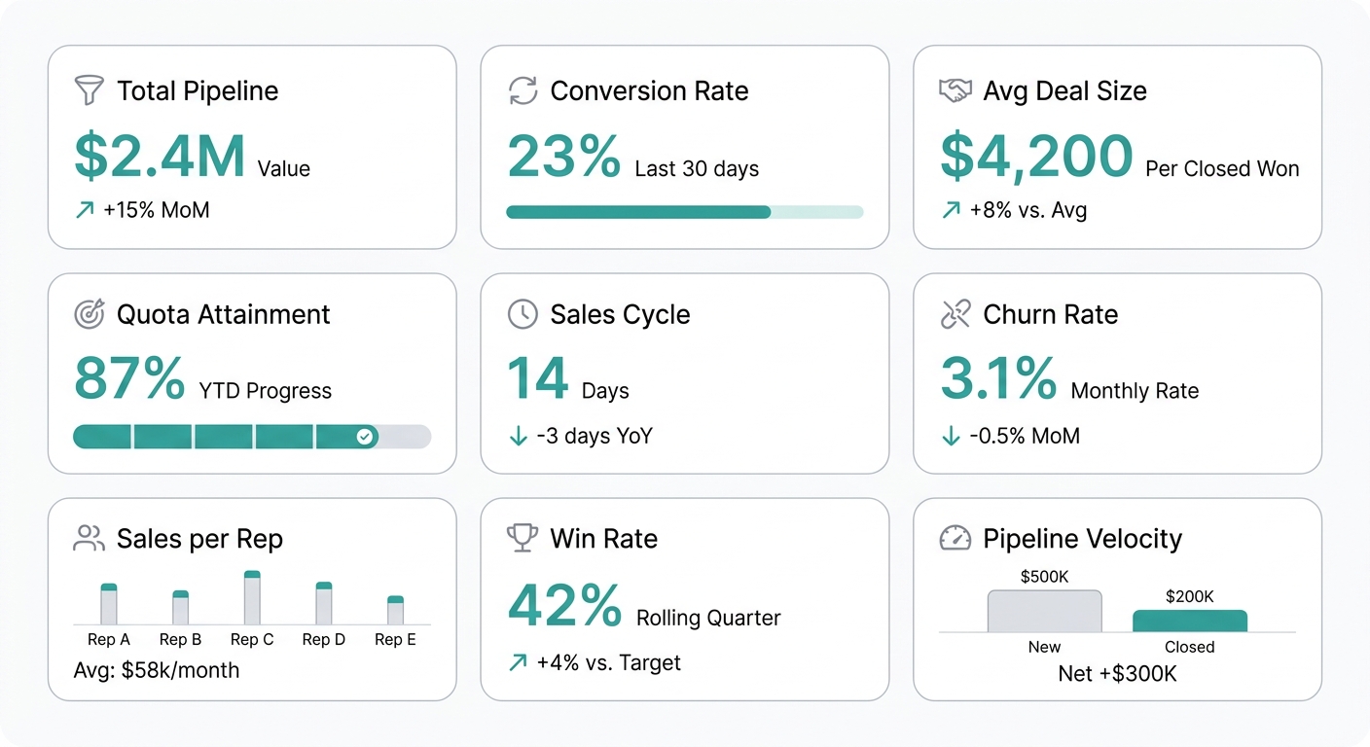The height and width of the screenshot is (747, 1370).
Task: Select the Rep B bar in Sales per Rep
Action: tap(180, 608)
